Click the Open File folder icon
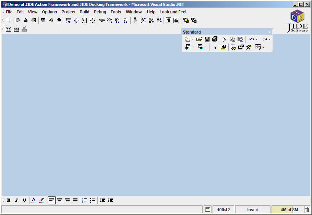Image resolution: width=312 pixels, height=215 pixels. 199,39
